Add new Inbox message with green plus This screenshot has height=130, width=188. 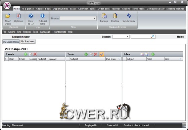[153, 54]
